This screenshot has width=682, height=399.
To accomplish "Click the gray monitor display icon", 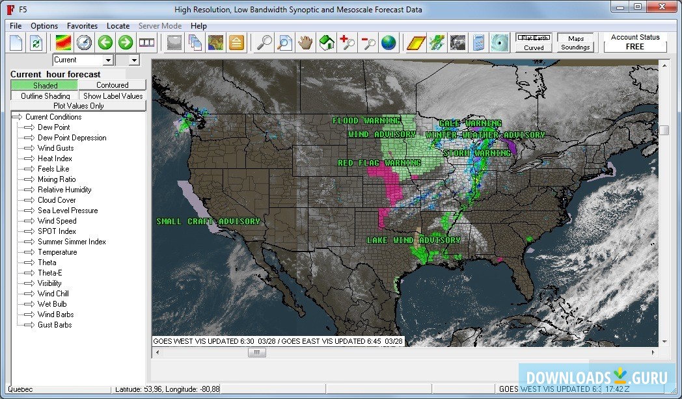I will click(174, 42).
